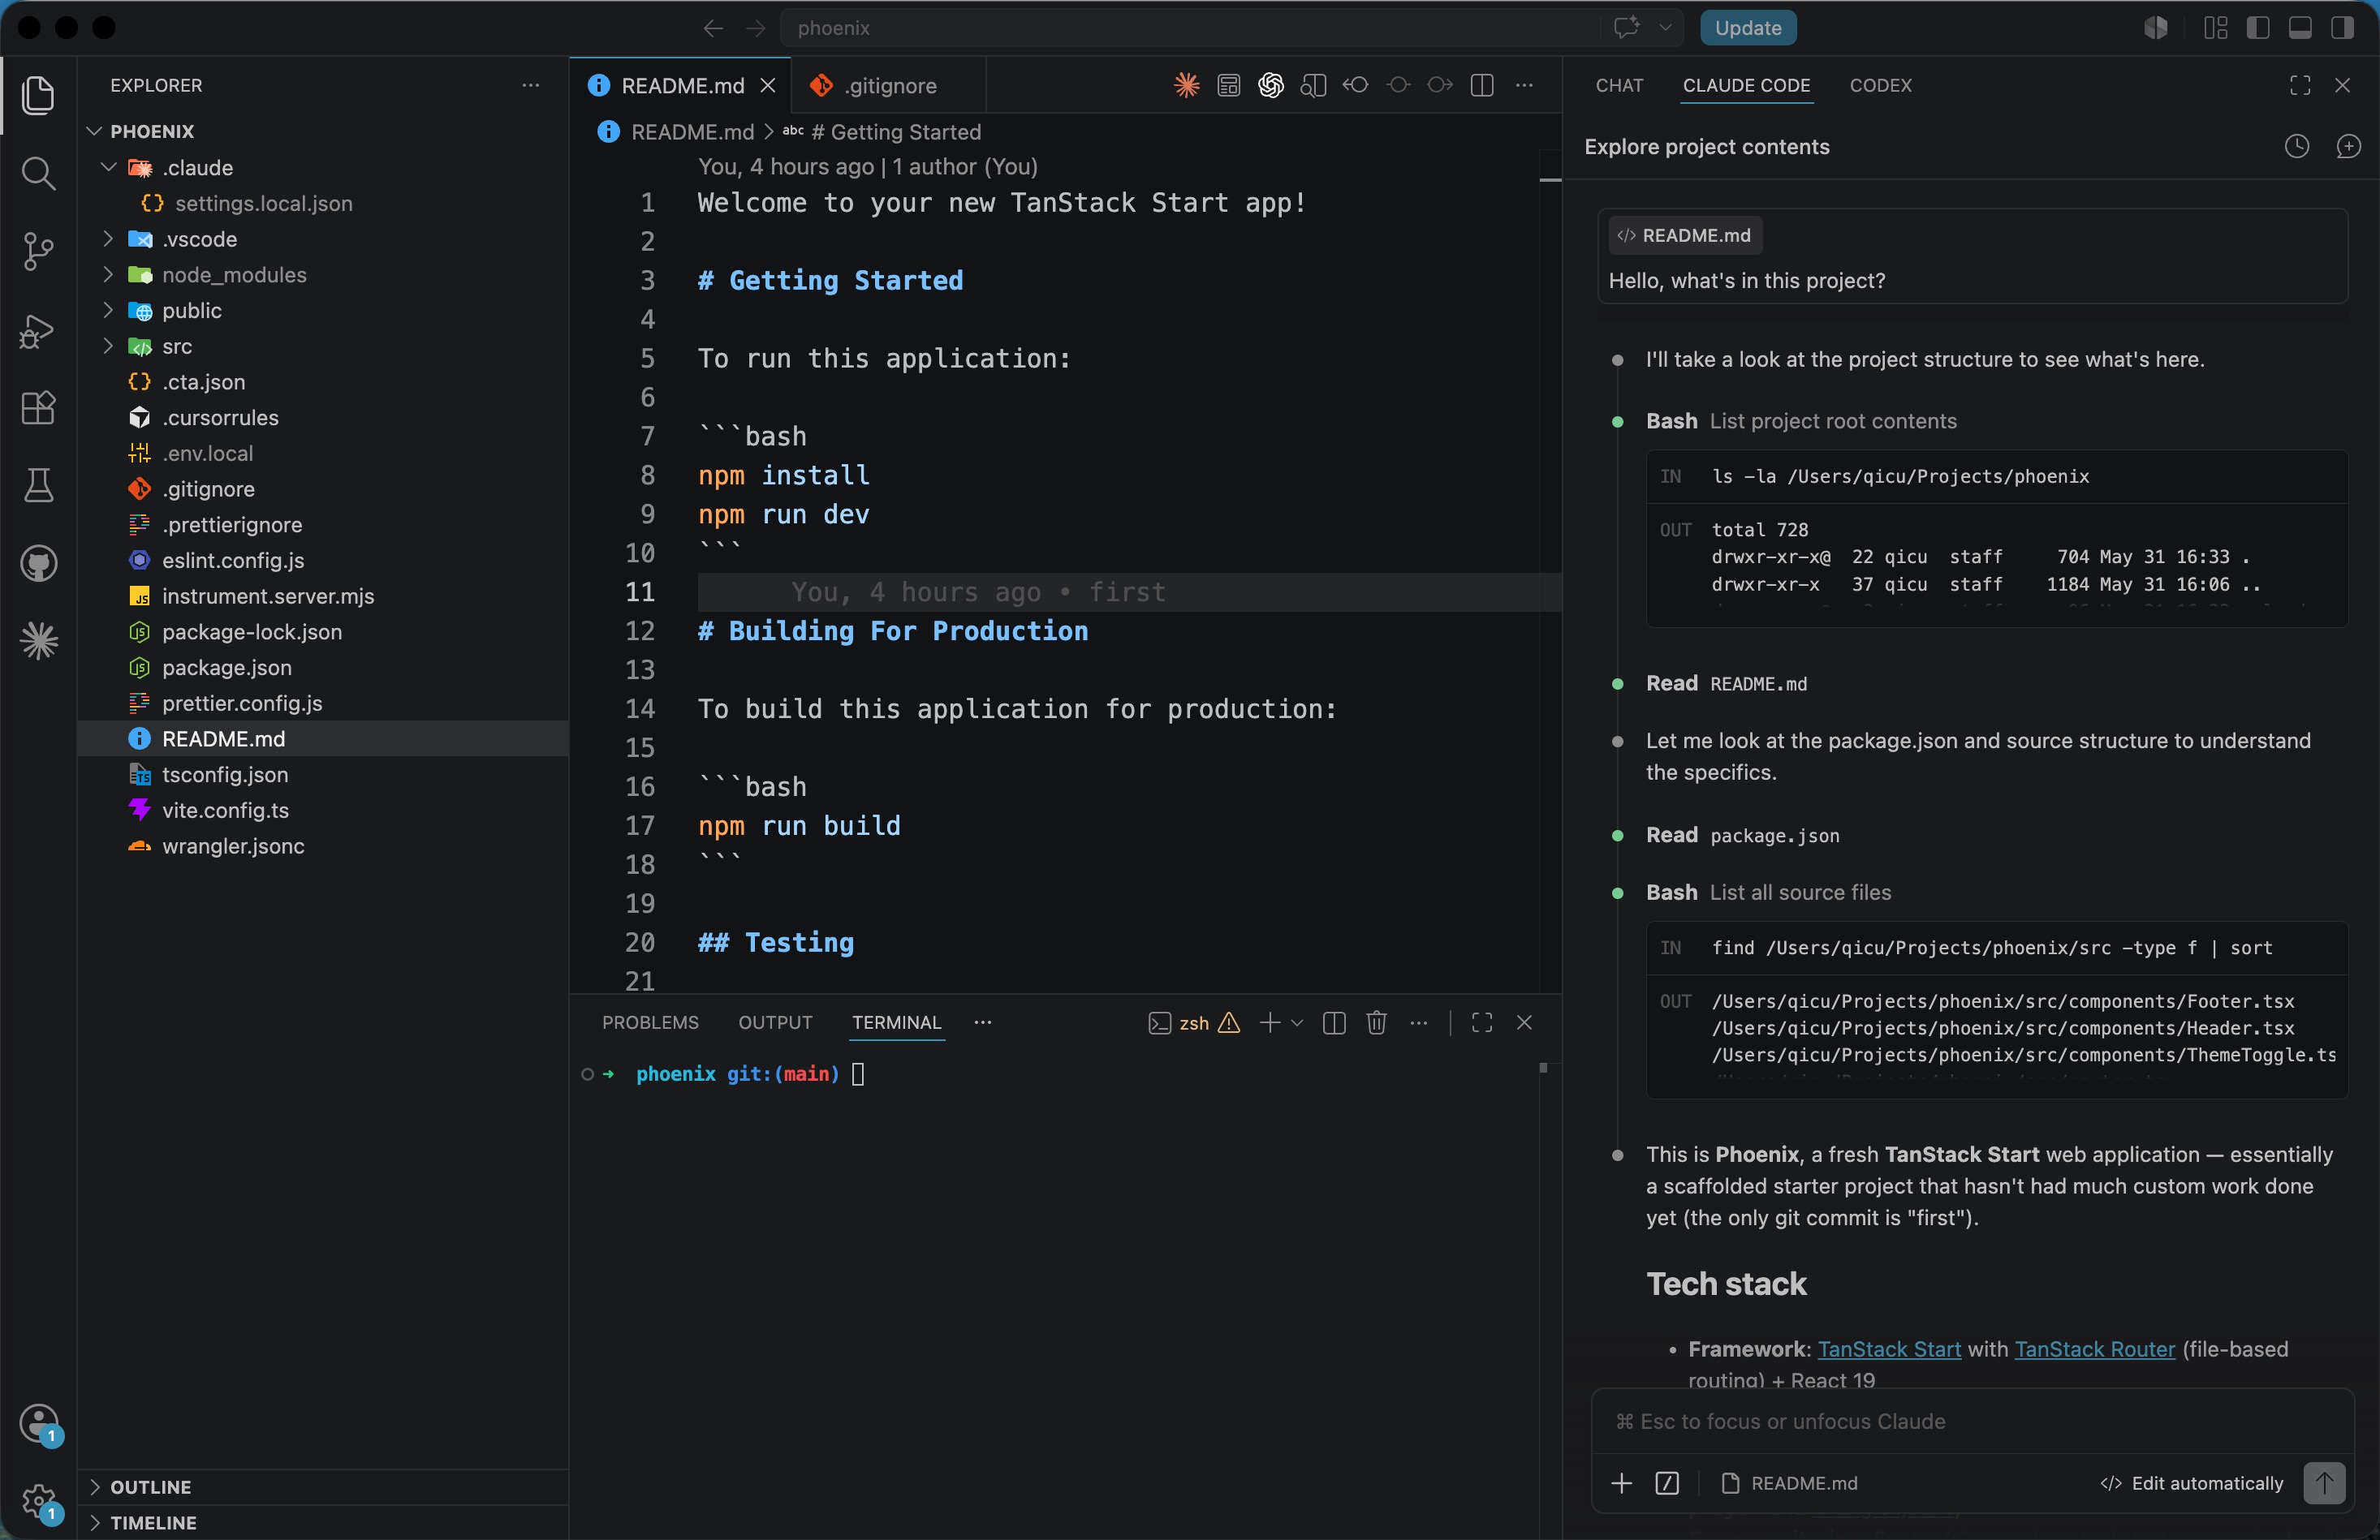Viewport: 2380px width, 1540px height.
Task: Open markdown preview to the side
Action: click(1313, 86)
